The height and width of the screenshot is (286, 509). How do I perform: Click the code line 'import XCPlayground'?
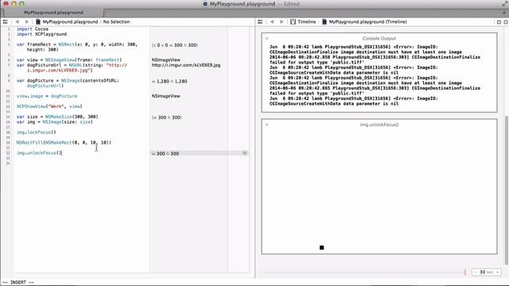click(x=41, y=34)
